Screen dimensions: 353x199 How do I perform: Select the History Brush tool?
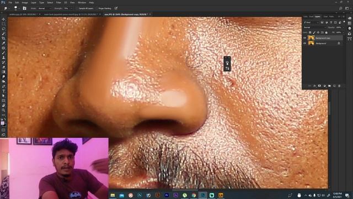[3, 62]
